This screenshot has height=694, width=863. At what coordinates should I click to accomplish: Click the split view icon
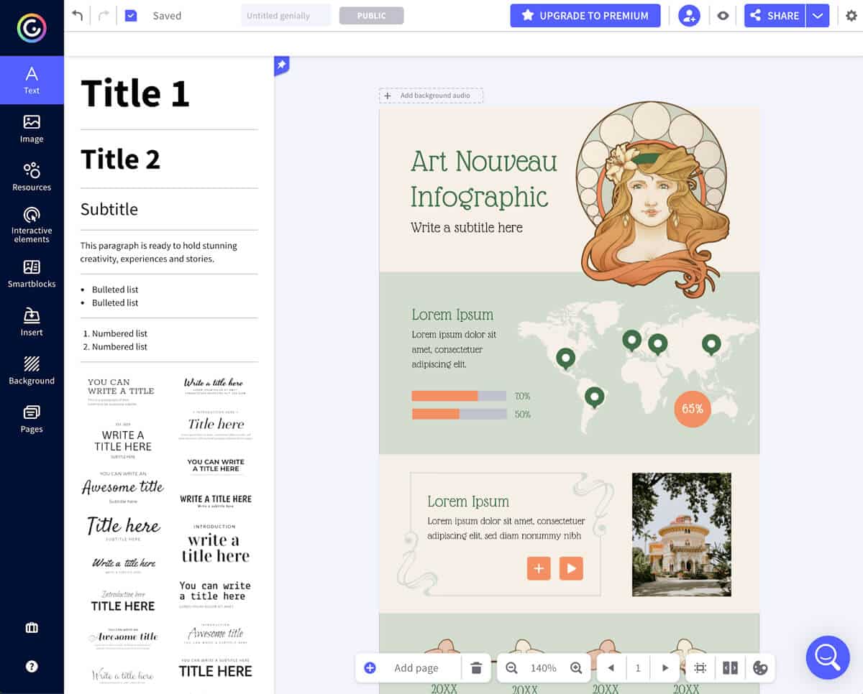click(730, 668)
